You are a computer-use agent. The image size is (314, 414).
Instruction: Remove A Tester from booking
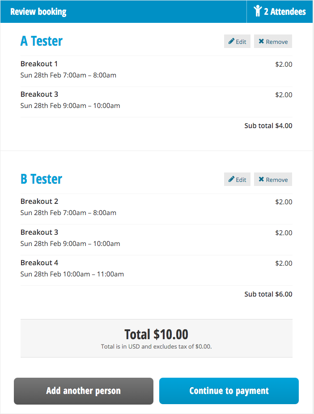[x=273, y=41]
